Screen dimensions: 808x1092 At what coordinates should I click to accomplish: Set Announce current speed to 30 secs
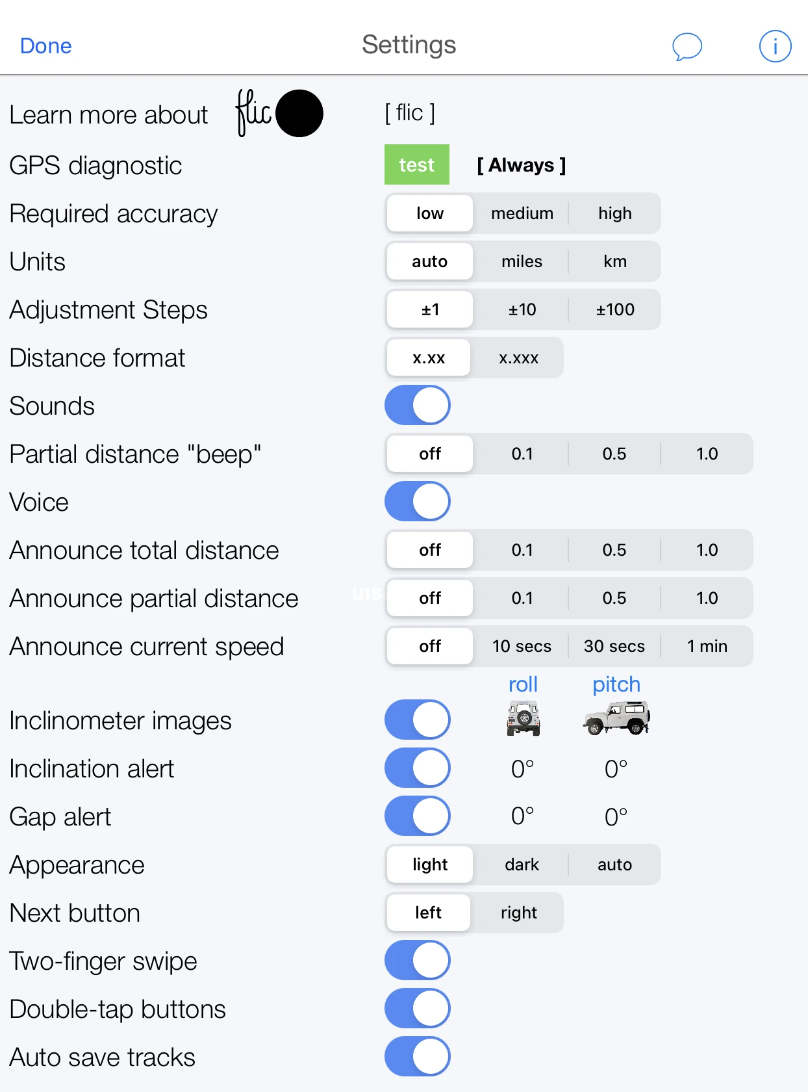pyautogui.click(x=614, y=646)
